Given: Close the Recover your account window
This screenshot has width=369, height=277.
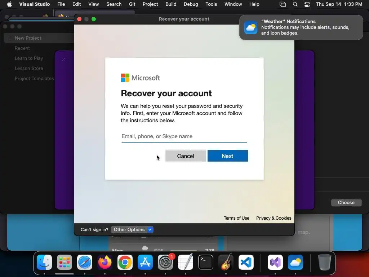Looking at the screenshot, I should [x=79, y=19].
